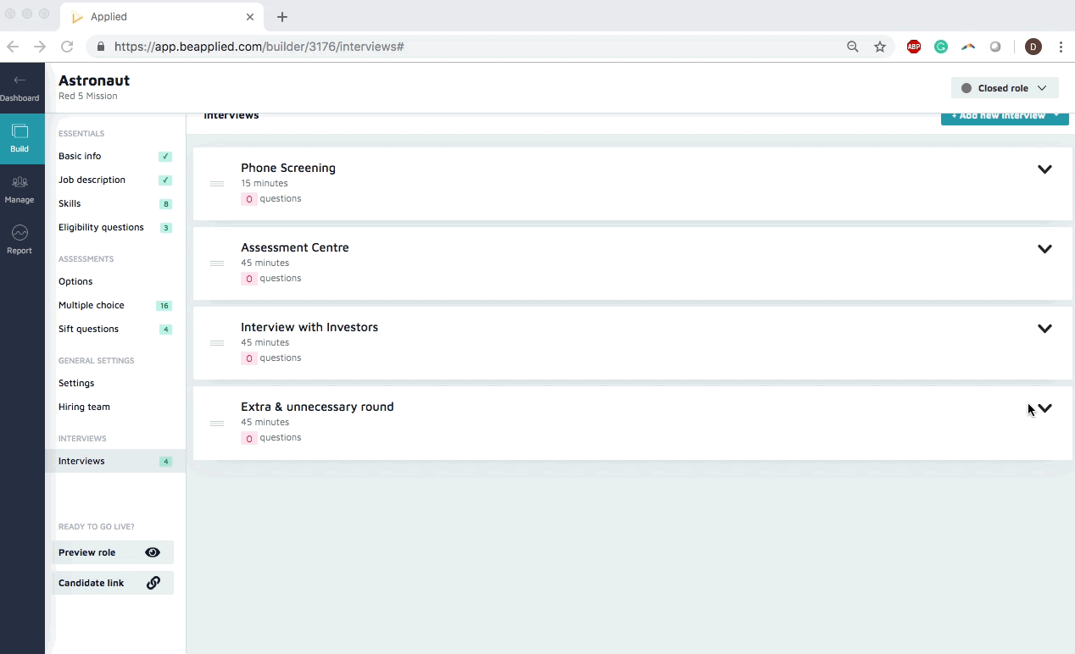Select Hiring team in the sidebar
The width and height of the screenshot is (1075, 654).
[x=84, y=407]
